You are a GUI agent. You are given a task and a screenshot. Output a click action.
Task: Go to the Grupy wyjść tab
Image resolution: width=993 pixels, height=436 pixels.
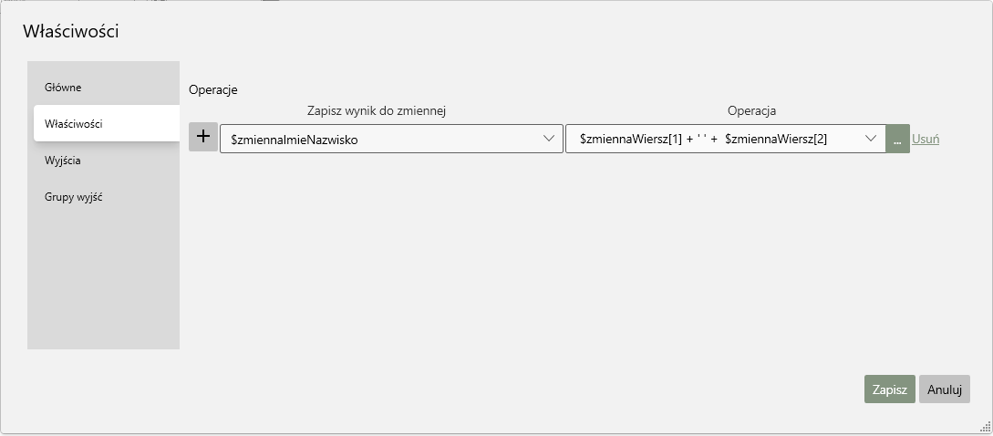click(x=73, y=197)
